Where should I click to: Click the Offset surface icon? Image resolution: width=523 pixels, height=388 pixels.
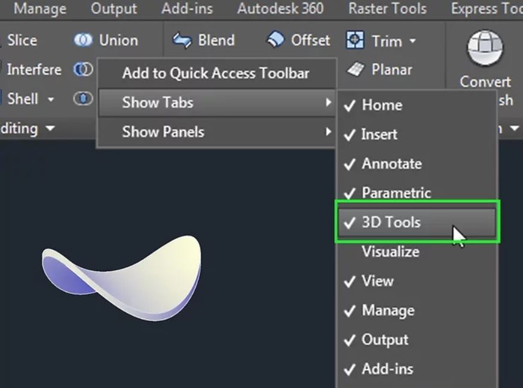tap(275, 40)
